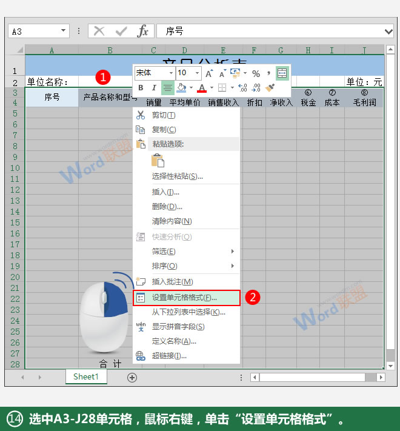Expand the 排序(O) submenu
The height and width of the screenshot is (431, 400).
[186, 266]
